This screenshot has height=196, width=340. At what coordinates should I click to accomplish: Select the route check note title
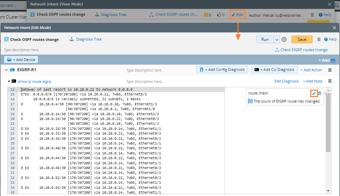[258, 93]
